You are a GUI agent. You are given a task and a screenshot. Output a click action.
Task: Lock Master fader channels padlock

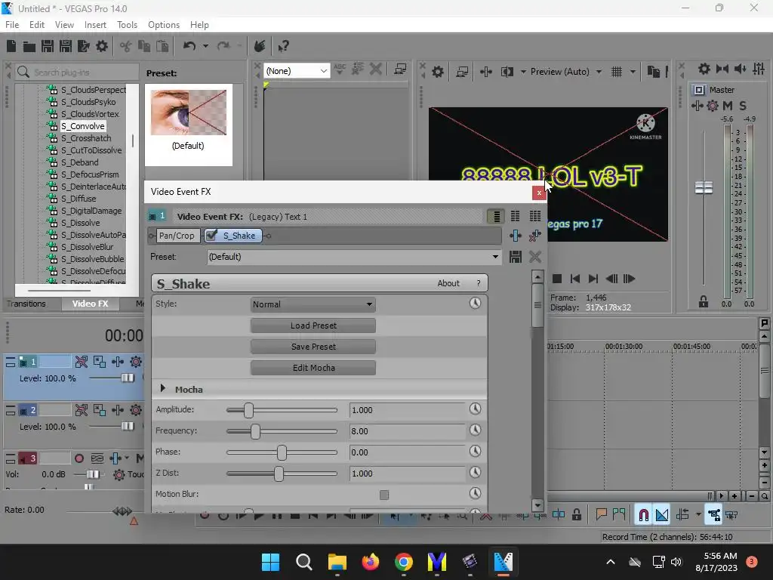pos(703,302)
